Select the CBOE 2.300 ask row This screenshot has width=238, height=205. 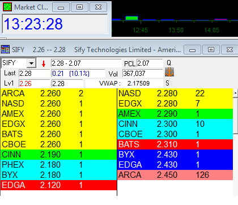click(175, 134)
